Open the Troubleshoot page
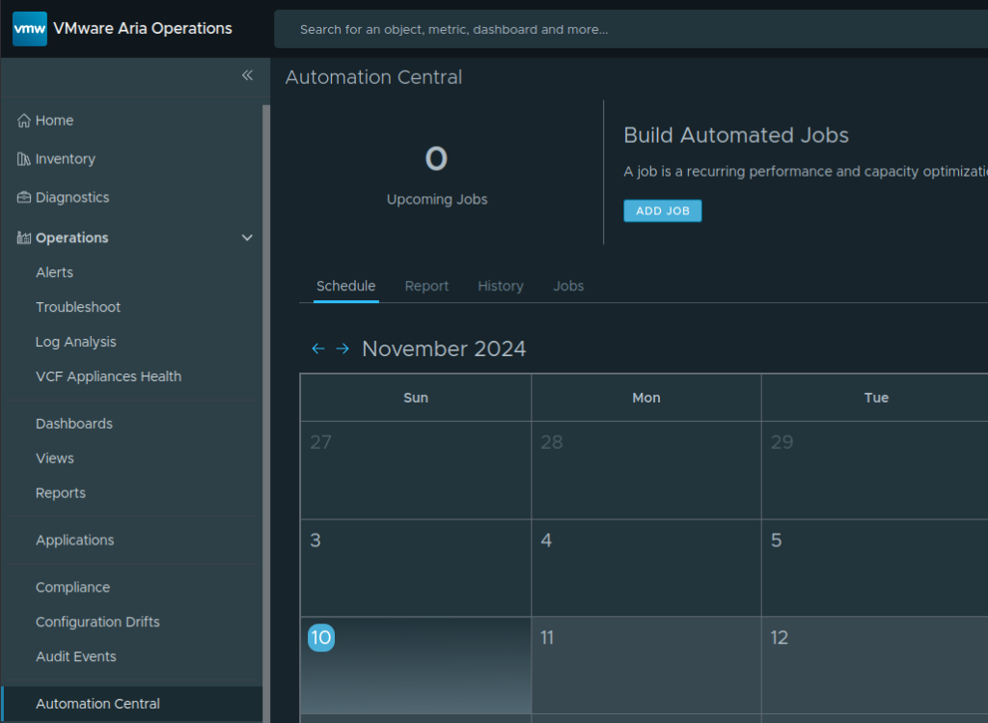This screenshot has height=723, width=988. click(78, 307)
